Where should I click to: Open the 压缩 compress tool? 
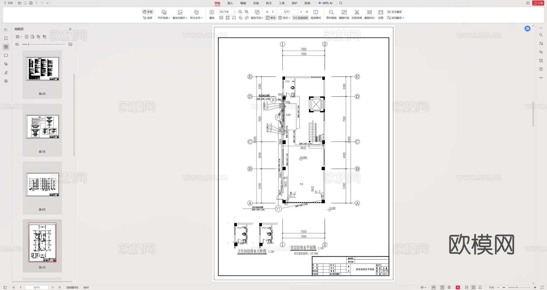[381, 14]
